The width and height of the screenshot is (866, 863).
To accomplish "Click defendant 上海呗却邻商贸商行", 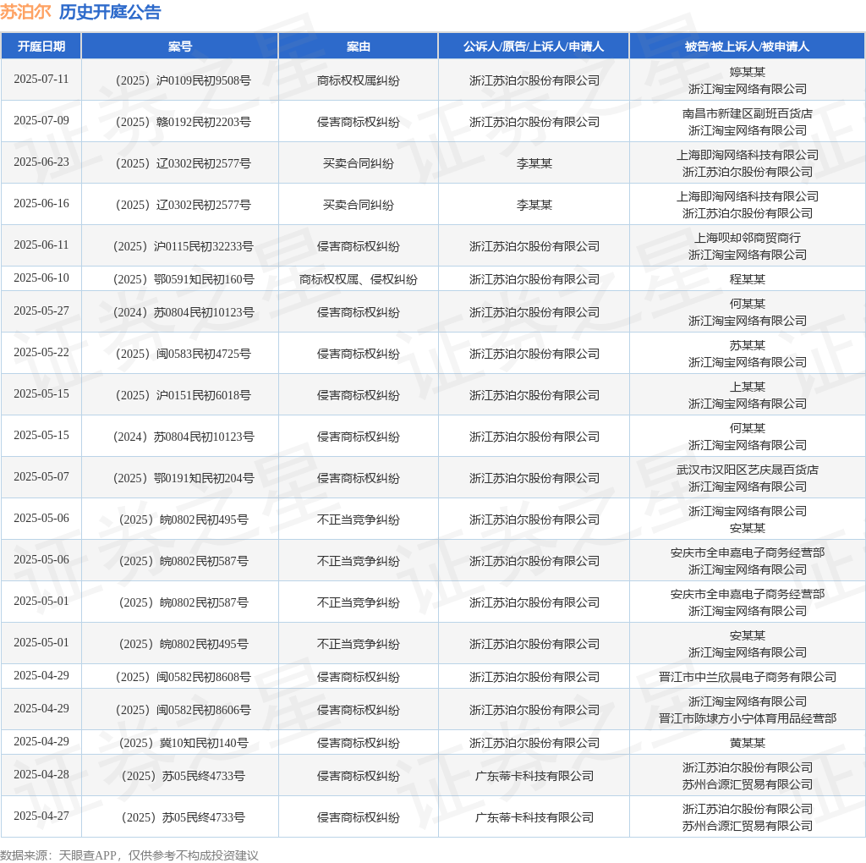I will pos(748,238).
